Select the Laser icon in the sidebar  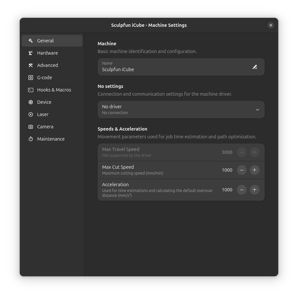30,114
